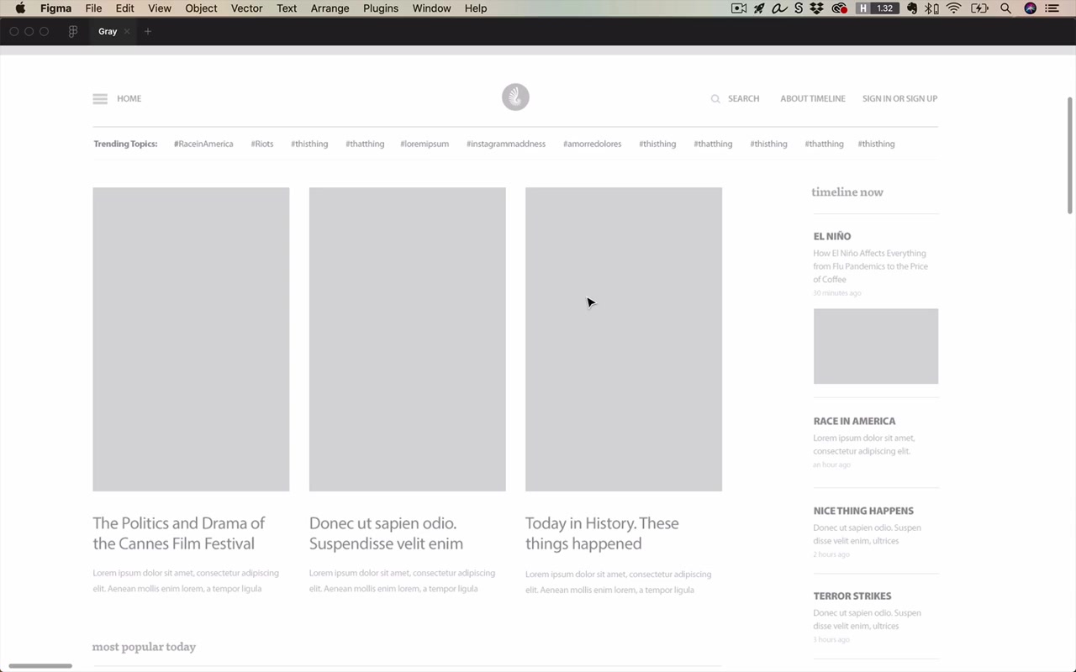Close the Gray tab
1076x672 pixels.
(x=127, y=32)
